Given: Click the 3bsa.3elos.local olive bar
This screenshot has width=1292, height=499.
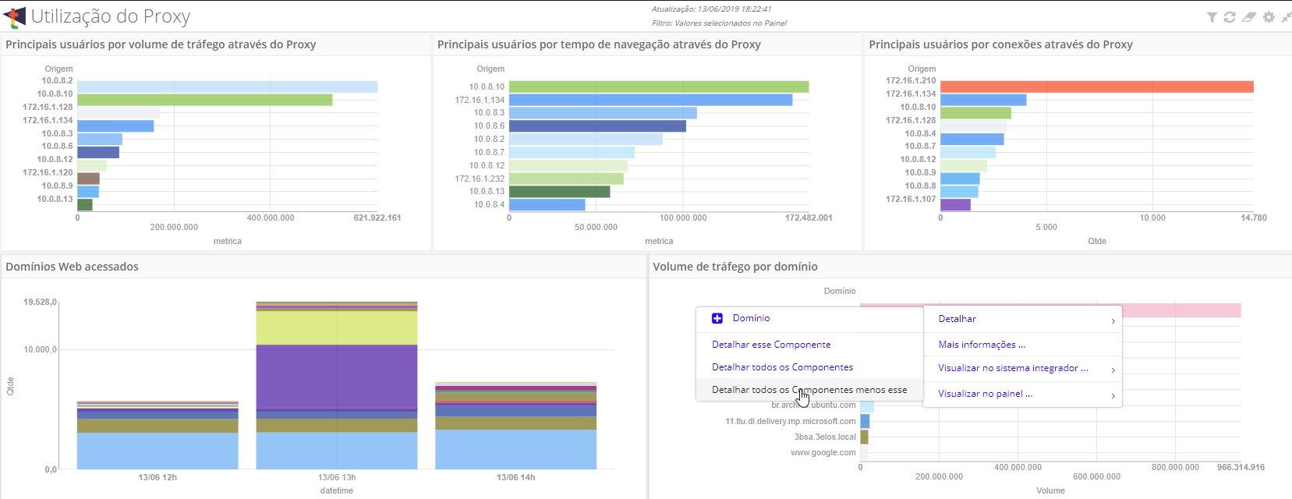Looking at the screenshot, I should click(x=864, y=437).
